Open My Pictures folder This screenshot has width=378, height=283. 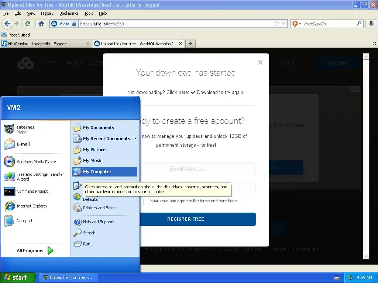(105, 150)
